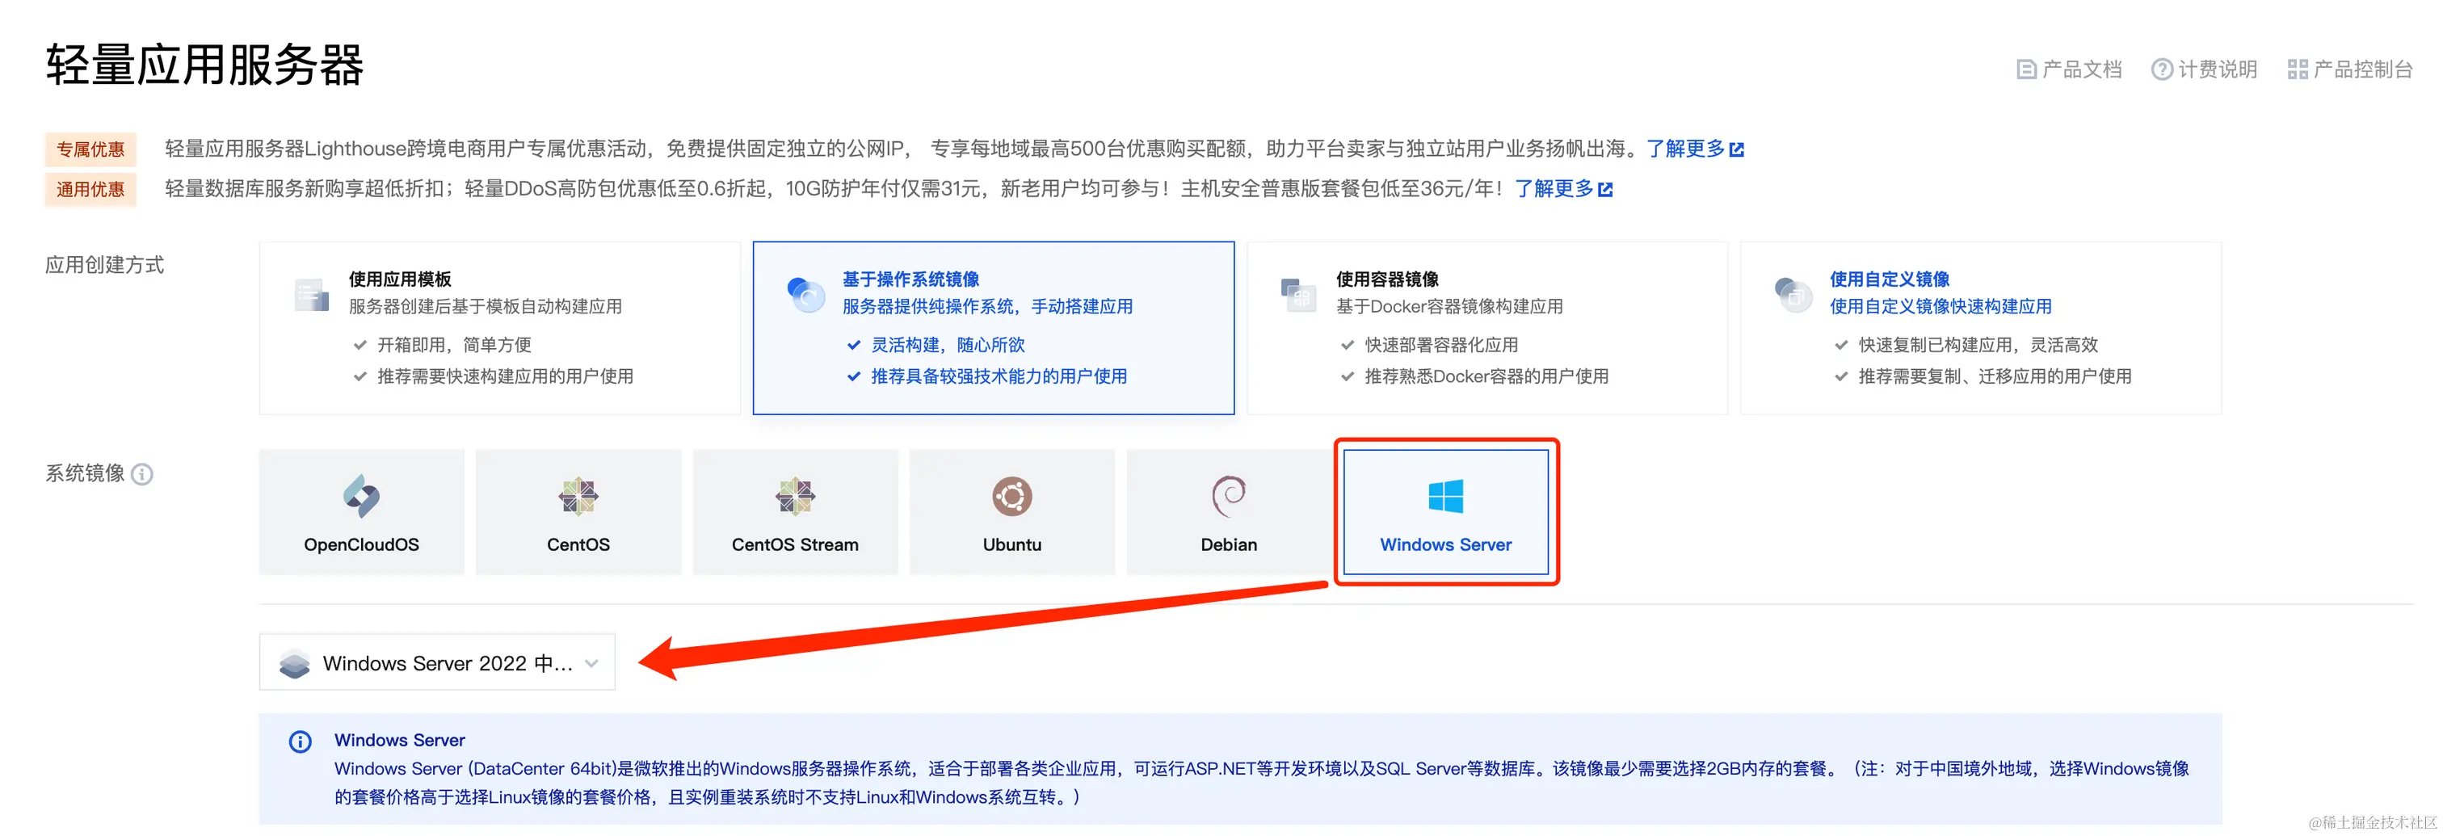Select the OpenCloudOS image tile
This screenshot has height=836, width=2443.
point(361,512)
